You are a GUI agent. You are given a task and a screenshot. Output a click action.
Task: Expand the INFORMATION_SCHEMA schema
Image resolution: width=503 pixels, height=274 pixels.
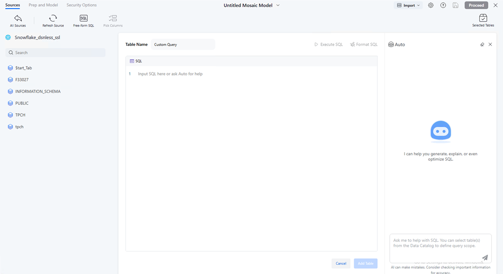pyautogui.click(x=38, y=92)
